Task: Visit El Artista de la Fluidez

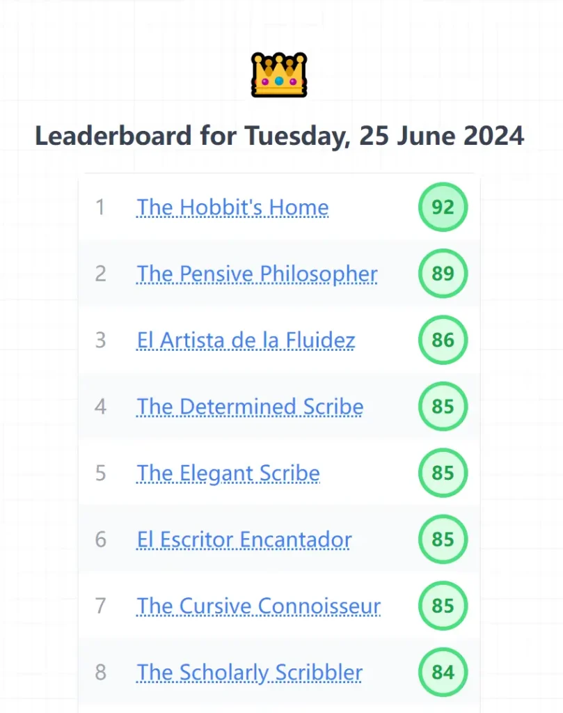Action: coord(246,340)
